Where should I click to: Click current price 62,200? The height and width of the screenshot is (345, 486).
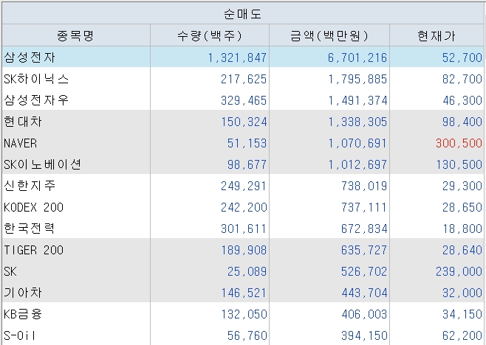pyautogui.click(x=462, y=335)
